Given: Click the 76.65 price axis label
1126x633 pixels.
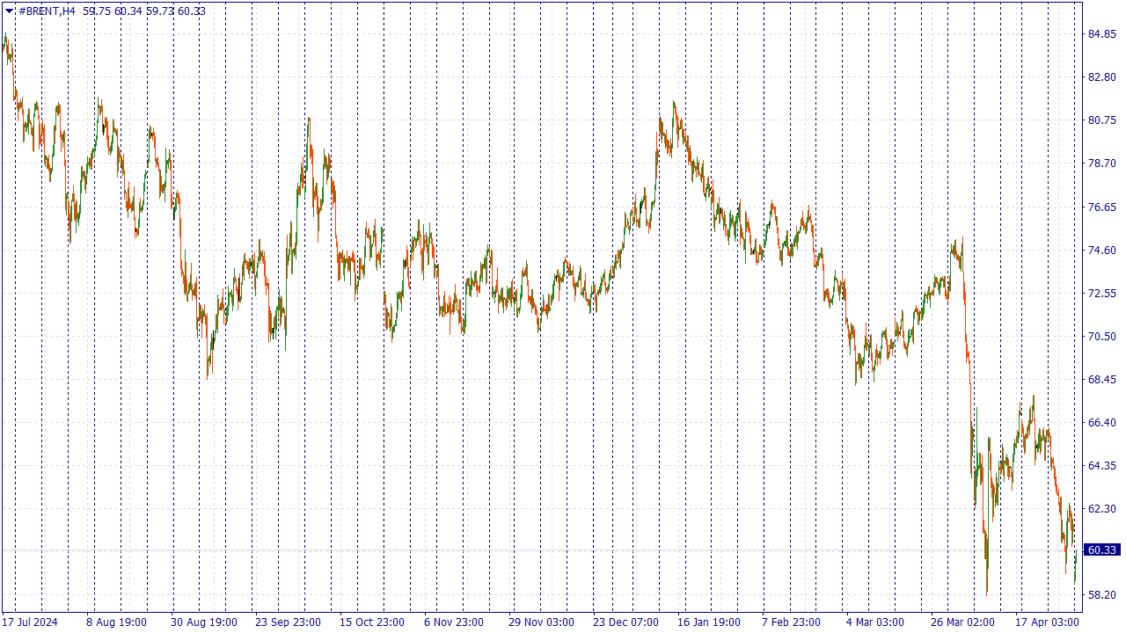Looking at the screenshot, I should (1102, 207).
